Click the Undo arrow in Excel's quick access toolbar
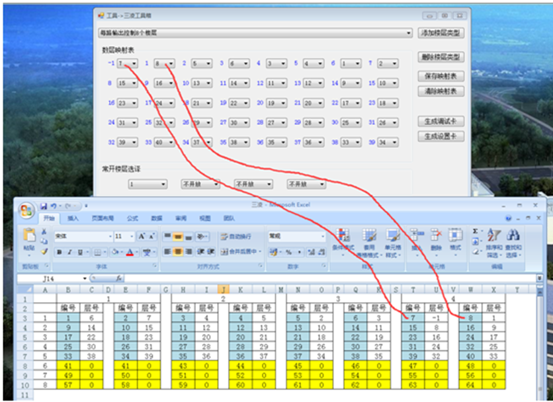The width and height of the screenshot is (553, 402). coord(54,206)
